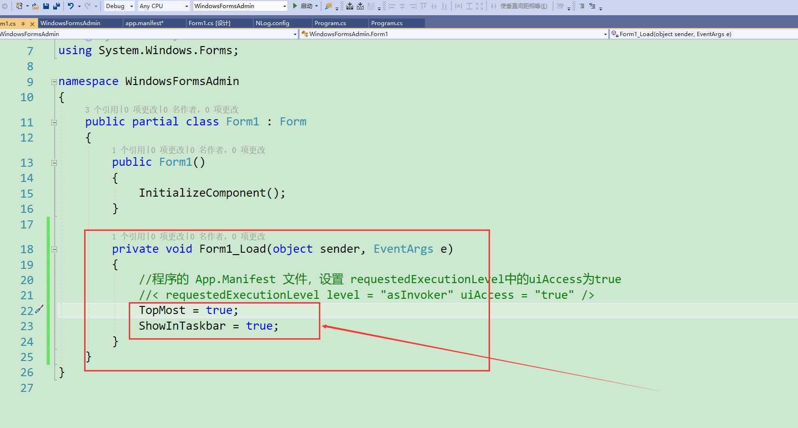
Task: Click the Save All icon
Action: (x=57, y=6)
